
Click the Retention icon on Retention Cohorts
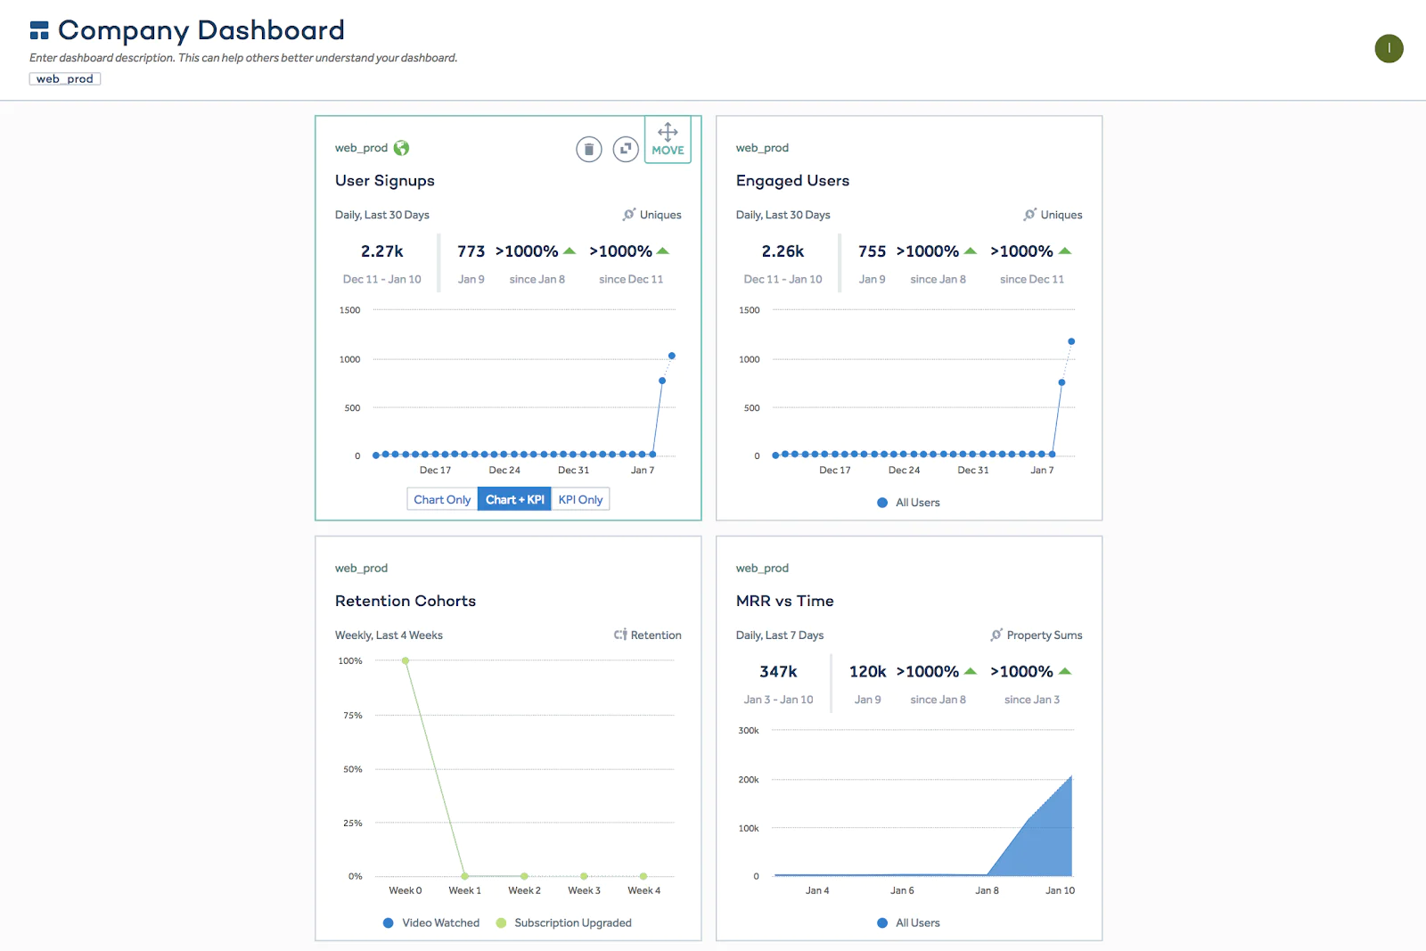tap(619, 635)
